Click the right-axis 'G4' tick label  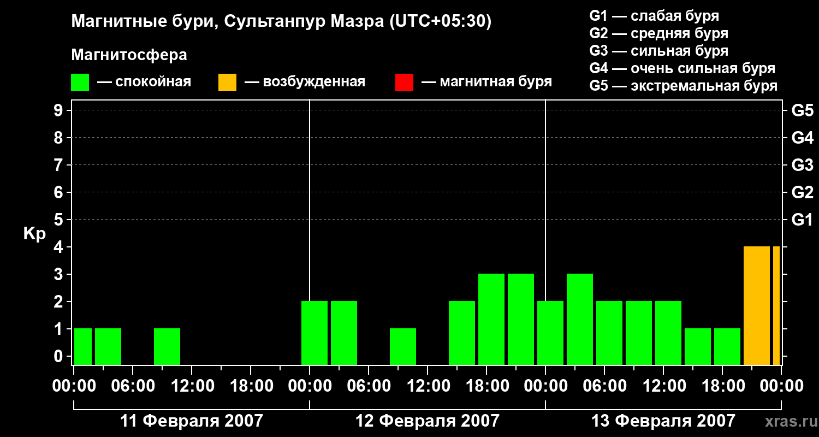click(802, 138)
